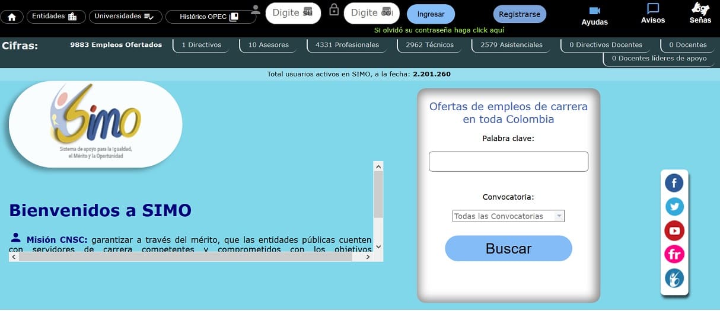Click the welcome panel scroll-down arrow

pos(378,246)
